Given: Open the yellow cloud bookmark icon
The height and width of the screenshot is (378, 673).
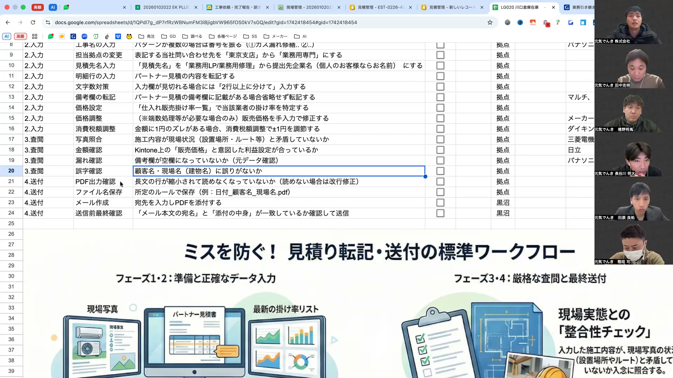Looking at the screenshot, I should [x=62, y=36].
